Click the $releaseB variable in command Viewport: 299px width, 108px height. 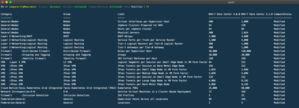click(116, 7)
